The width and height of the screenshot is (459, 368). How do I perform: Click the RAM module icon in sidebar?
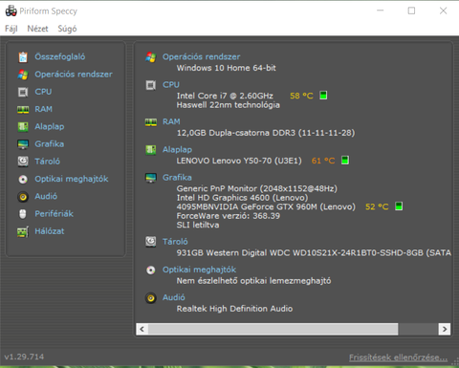click(23, 110)
